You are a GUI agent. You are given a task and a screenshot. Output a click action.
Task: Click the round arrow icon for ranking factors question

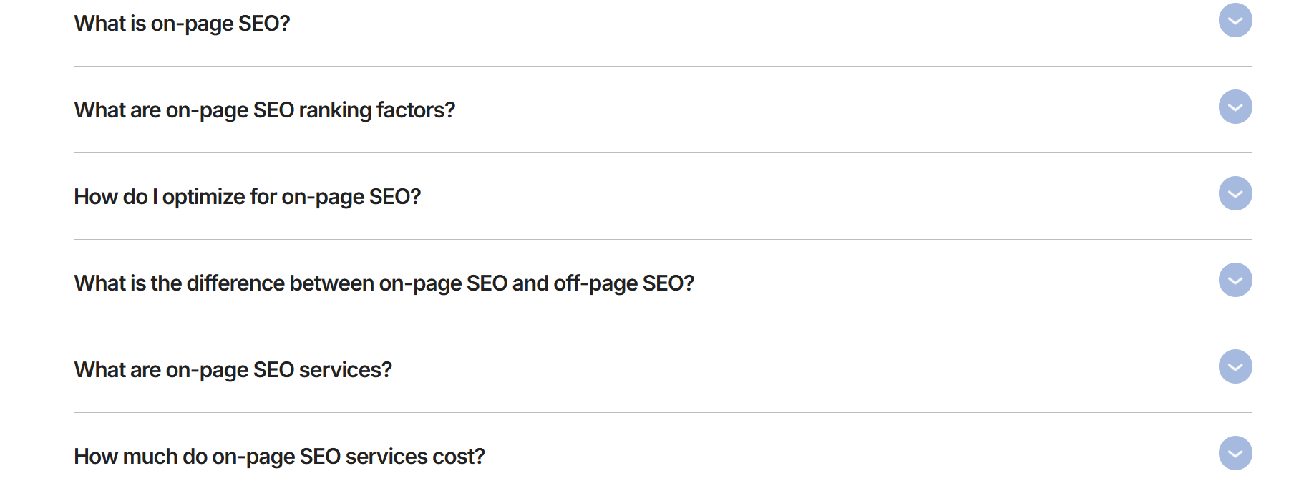pyautogui.click(x=1235, y=107)
